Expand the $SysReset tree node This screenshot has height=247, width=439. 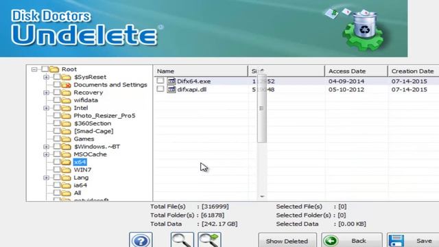(46, 77)
